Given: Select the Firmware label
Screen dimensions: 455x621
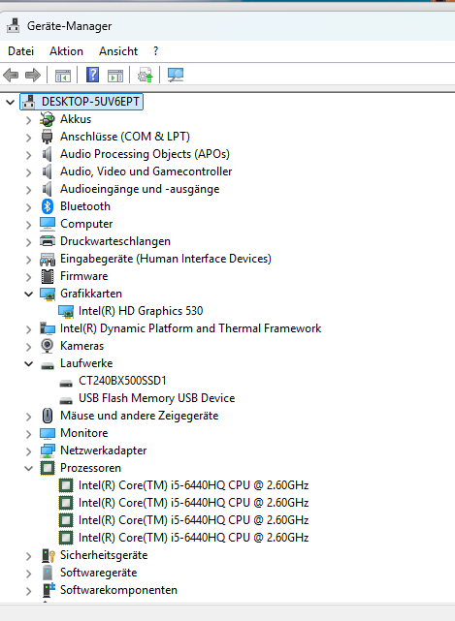Looking at the screenshot, I should point(84,276).
